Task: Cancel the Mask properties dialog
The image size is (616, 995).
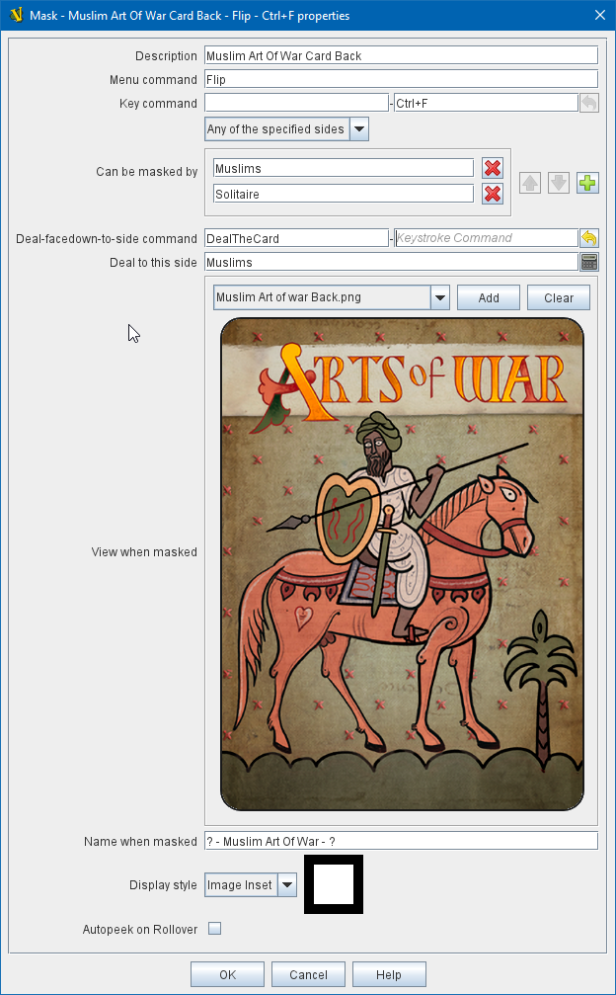Action: pyautogui.click(x=308, y=974)
